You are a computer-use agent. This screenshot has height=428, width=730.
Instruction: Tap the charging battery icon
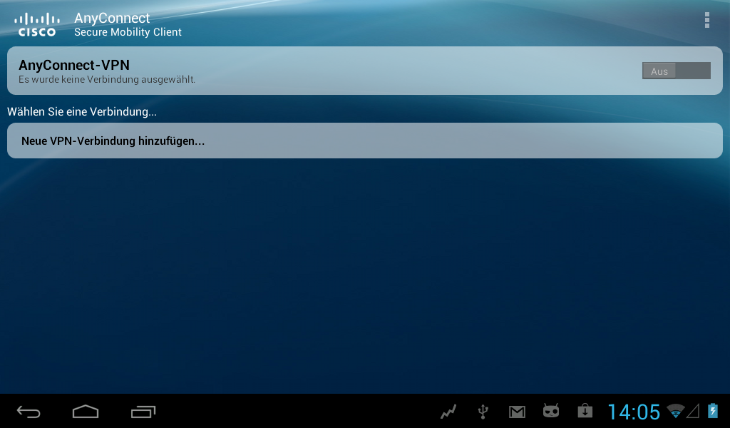(713, 411)
